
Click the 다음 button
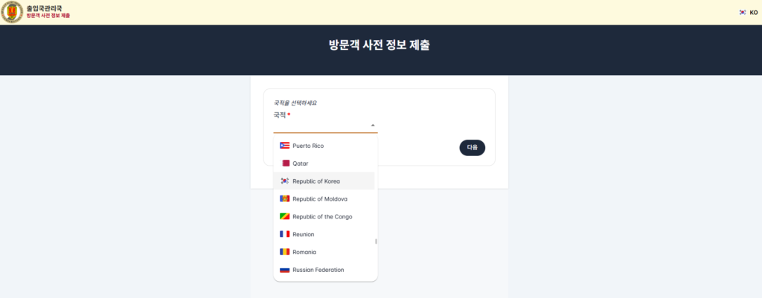[472, 148]
